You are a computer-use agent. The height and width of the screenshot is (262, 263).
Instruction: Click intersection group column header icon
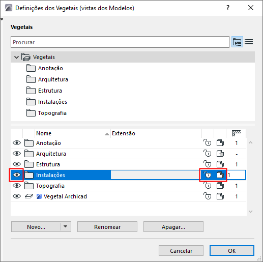pos(236,133)
